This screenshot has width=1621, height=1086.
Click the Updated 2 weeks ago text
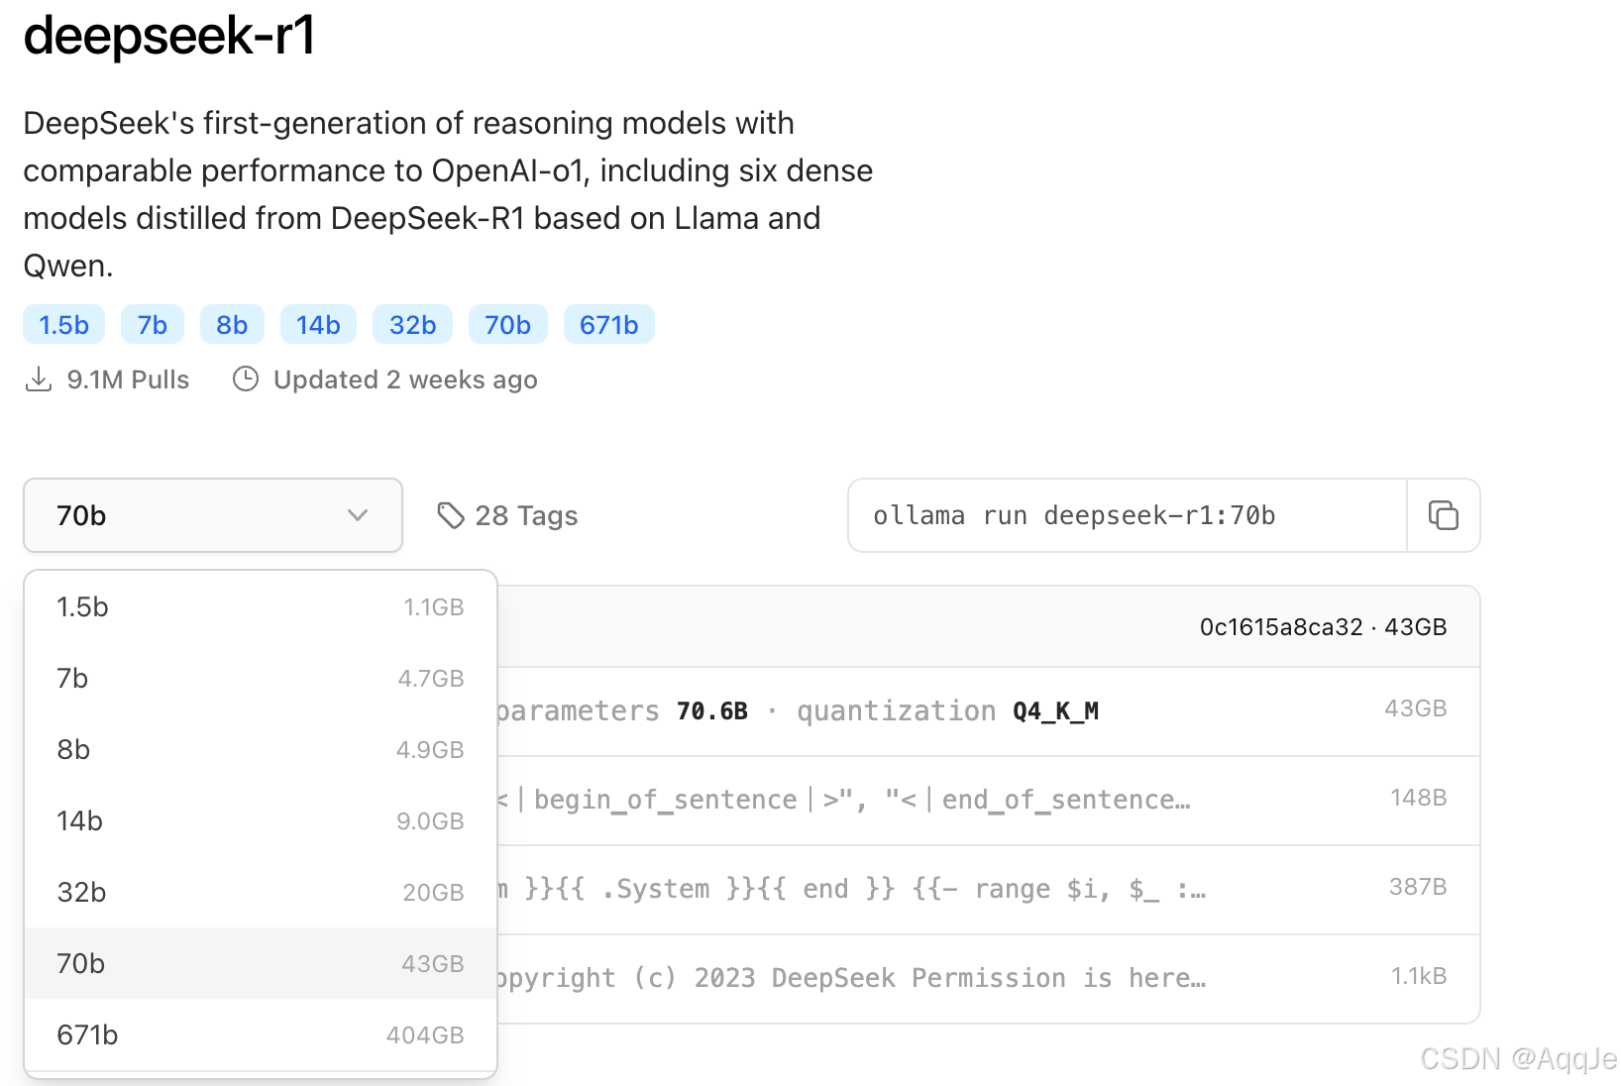405,380
